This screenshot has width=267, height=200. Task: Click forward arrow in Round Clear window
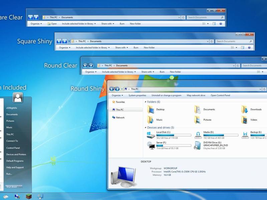pyautogui.click(x=91, y=65)
